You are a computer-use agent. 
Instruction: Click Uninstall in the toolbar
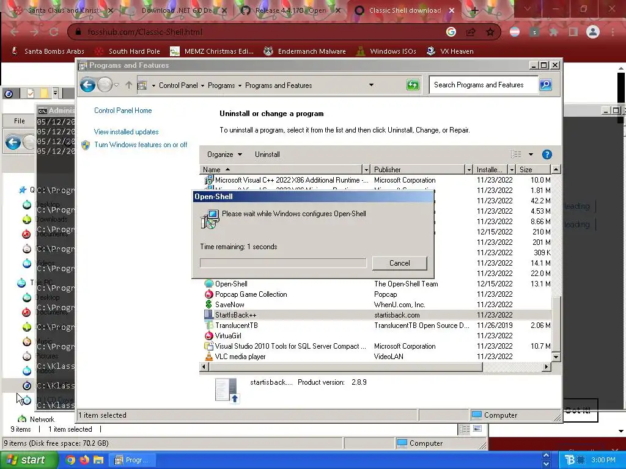click(267, 155)
